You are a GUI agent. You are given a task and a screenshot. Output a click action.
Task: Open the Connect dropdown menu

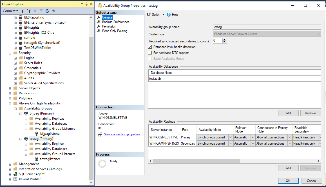point(10,11)
